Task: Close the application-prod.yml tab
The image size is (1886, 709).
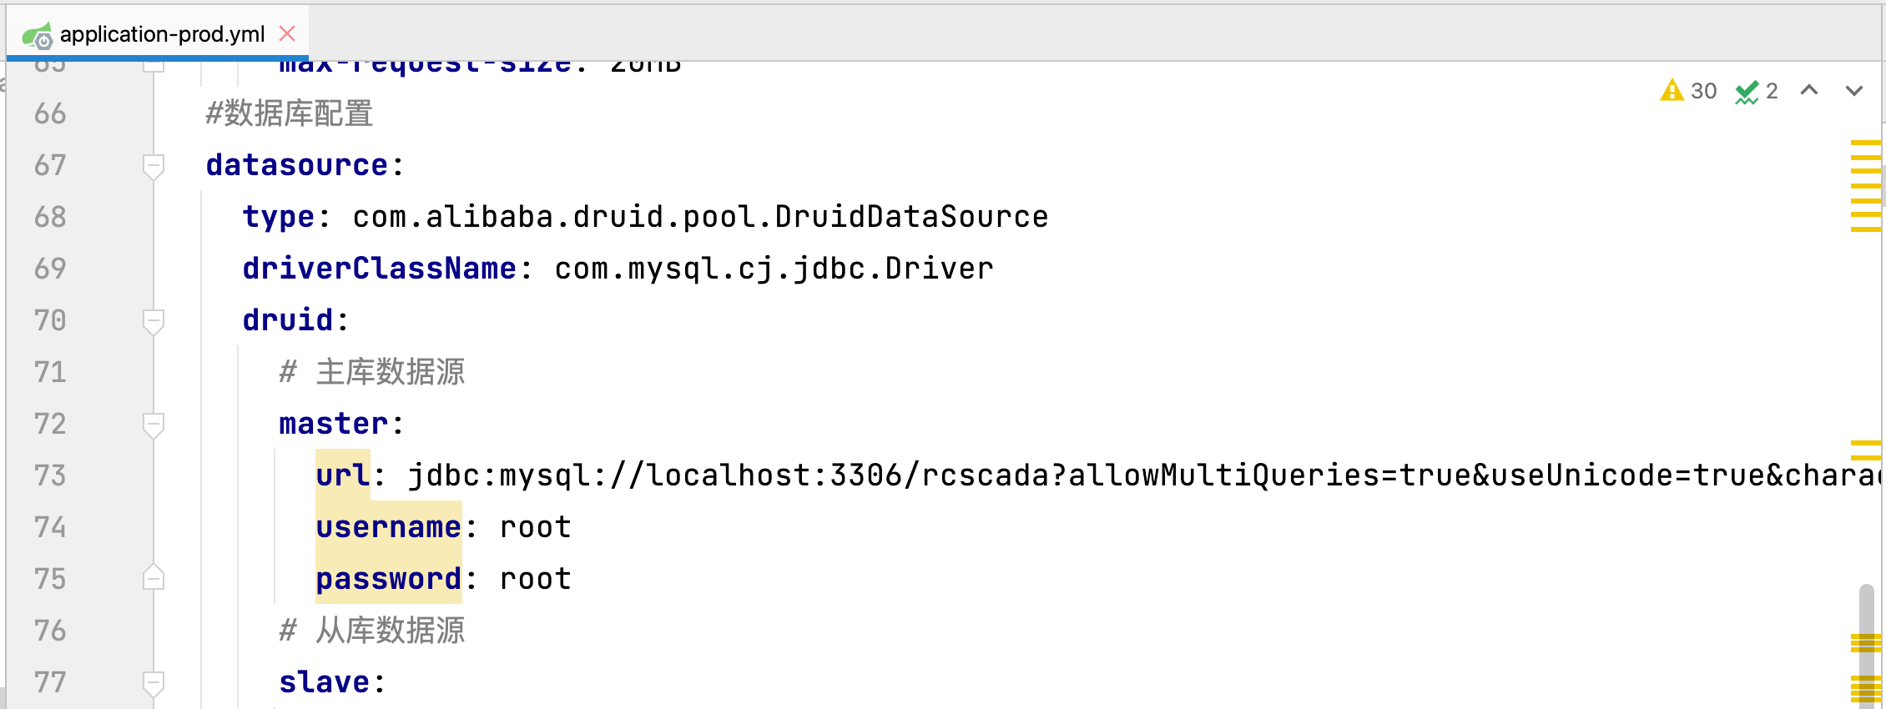Action: (287, 33)
